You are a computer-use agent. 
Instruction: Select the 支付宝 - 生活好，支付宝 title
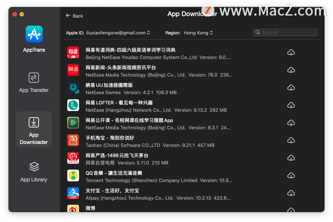(112, 190)
